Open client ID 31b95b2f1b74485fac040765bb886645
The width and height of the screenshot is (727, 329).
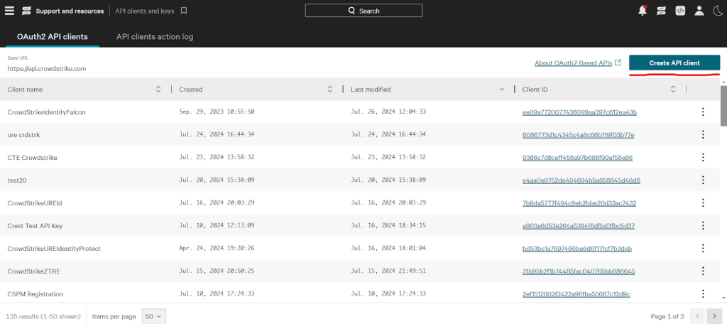[x=579, y=271]
